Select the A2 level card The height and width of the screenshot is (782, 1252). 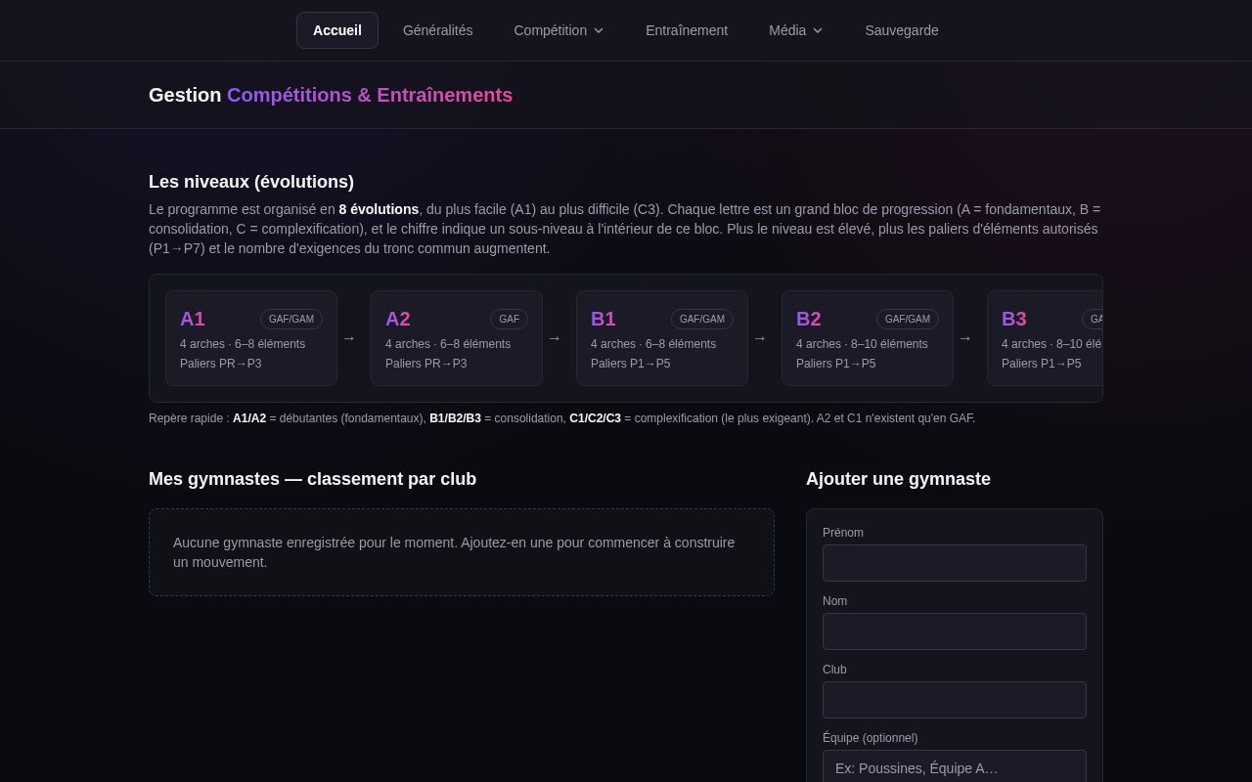pos(457,338)
